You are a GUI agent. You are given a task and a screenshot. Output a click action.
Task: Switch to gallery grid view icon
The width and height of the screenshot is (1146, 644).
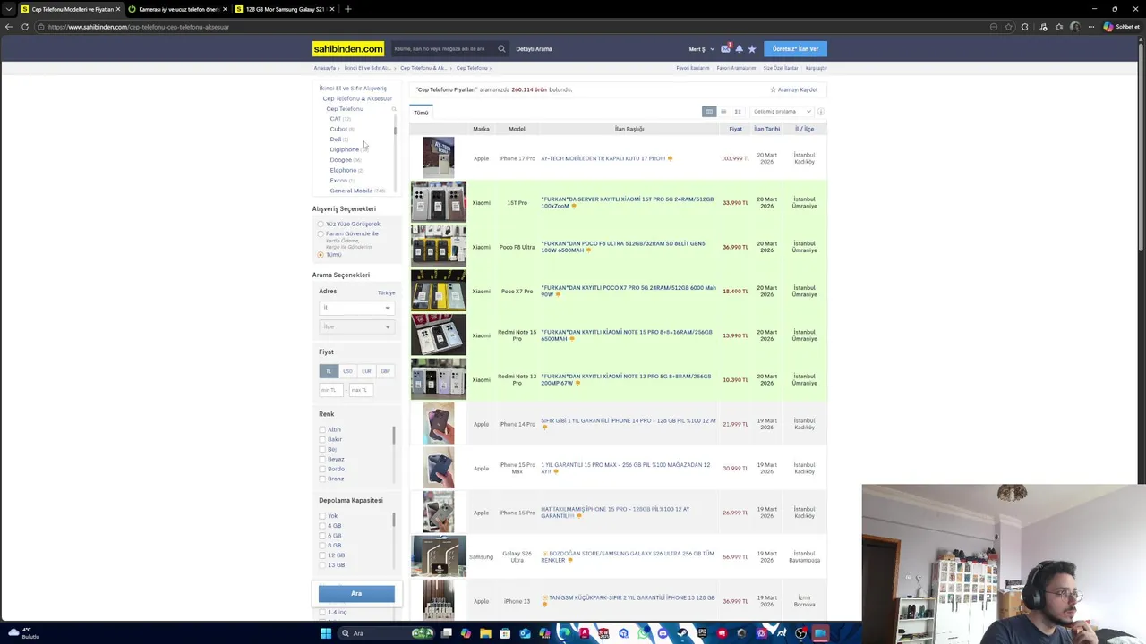pos(738,112)
